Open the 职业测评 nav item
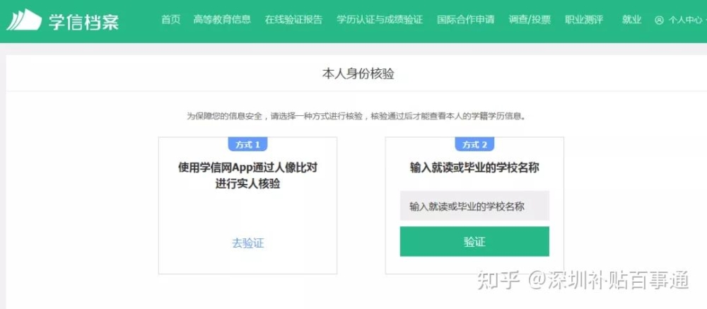 coord(584,19)
